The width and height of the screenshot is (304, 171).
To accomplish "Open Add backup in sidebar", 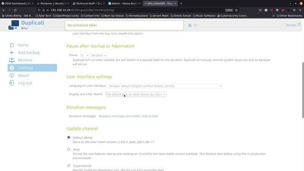I will 28,53.
